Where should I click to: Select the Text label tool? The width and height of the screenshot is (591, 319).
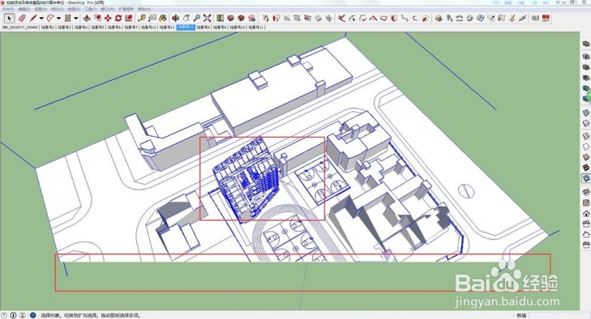[x=153, y=18]
